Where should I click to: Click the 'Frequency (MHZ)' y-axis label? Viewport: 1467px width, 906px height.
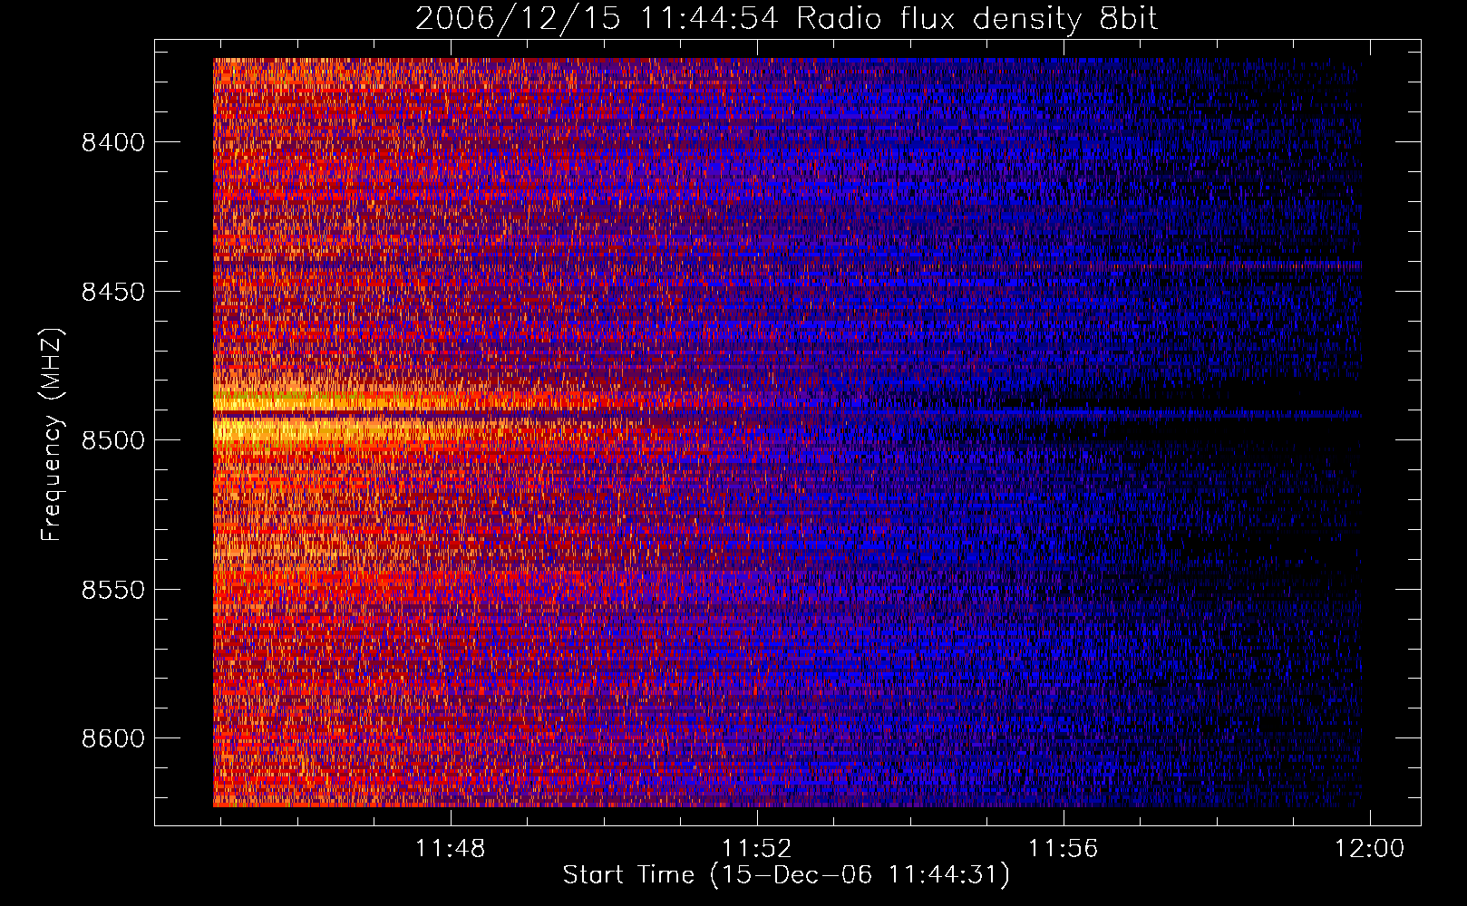53,435
